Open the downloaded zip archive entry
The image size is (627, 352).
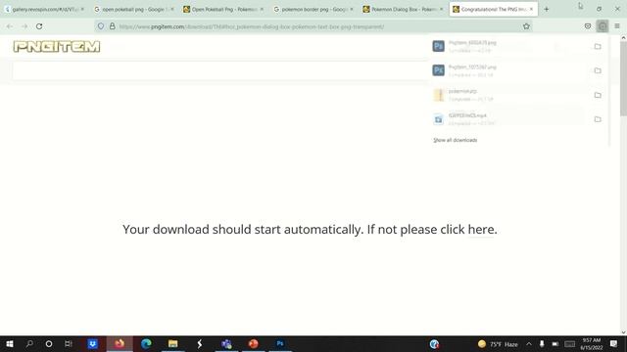tap(507, 95)
